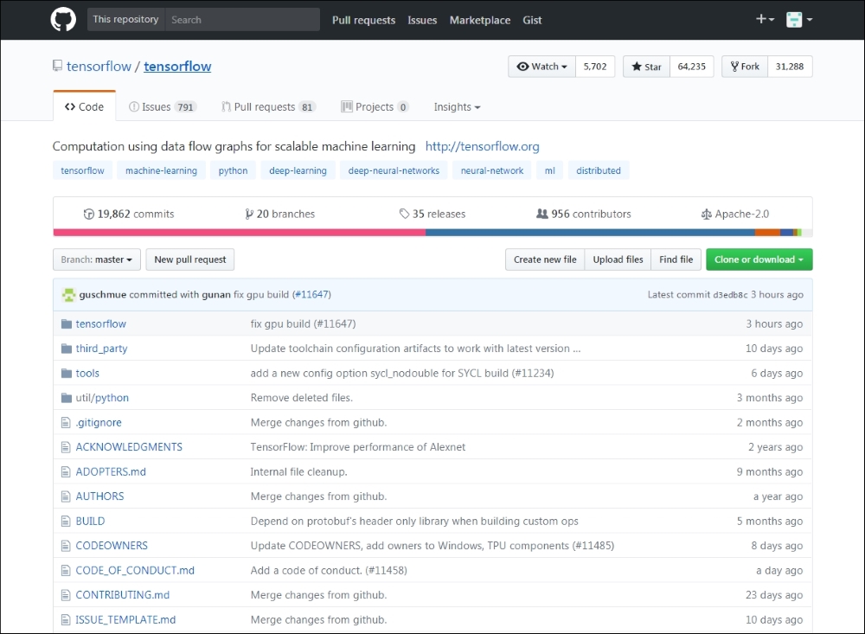This screenshot has height=634, width=865.
Task: Click the releases tag icon
Action: 404,214
